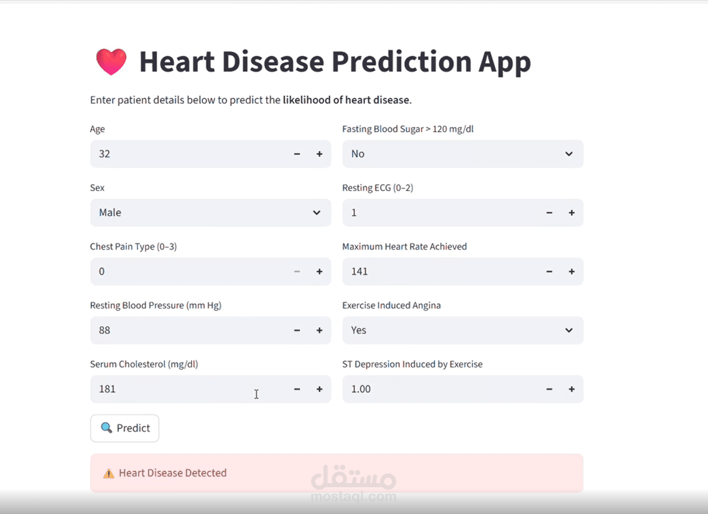Click the minus icon for ST Depression
Viewport: 708px width, 514px height.
[x=549, y=389]
